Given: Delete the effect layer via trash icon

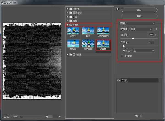Looking at the screenshot, I should (x=141, y=116).
